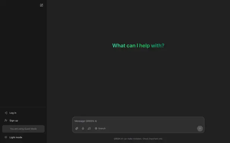Screen dimensions: 230x143
Task: Click the GREEN AI can make mistakes notice
Action: pyautogui.click(x=138, y=139)
